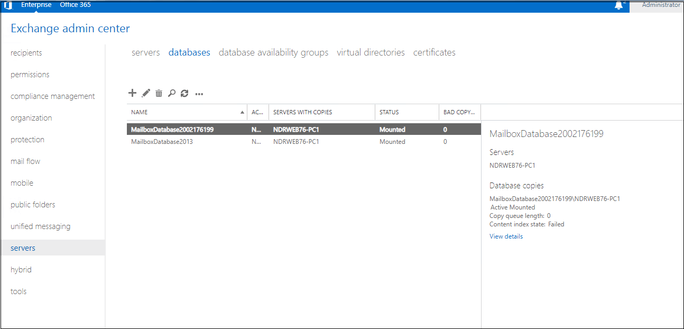
Task: Click Mounted status in the MailboxDatabase2013 row
Action: [x=392, y=142]
